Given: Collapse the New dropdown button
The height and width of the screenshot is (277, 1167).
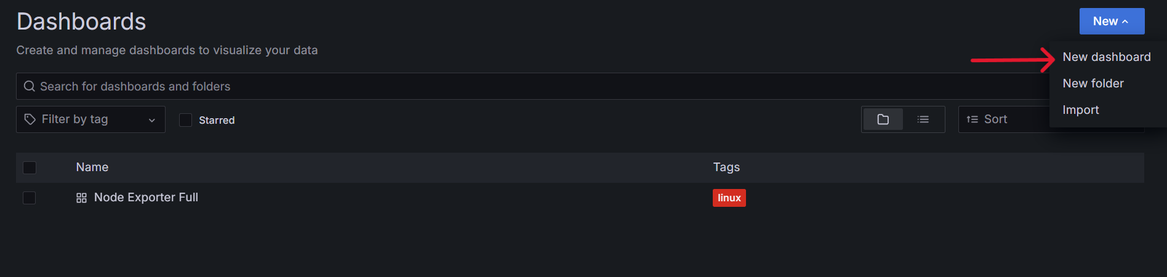Looking at the screenshot, I should [1111, 22].
